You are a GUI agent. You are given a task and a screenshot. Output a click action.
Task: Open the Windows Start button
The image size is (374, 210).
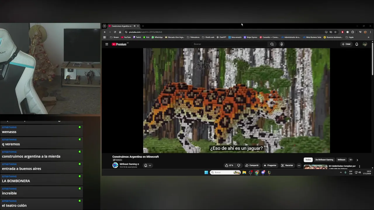tap(206, 172)
